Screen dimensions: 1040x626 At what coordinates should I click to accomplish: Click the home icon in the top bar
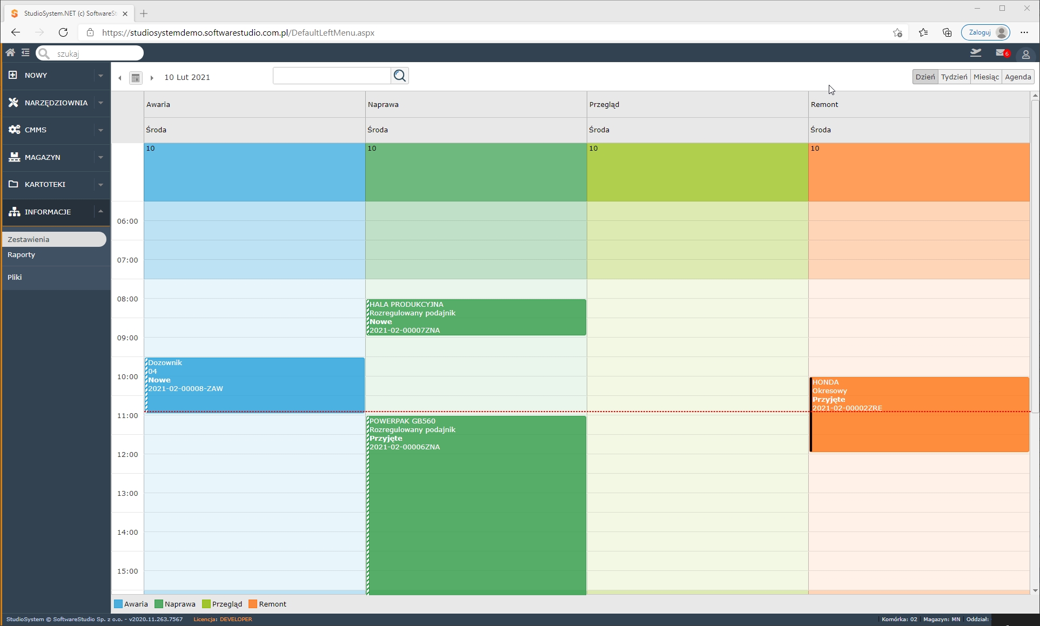pos(10,52)
